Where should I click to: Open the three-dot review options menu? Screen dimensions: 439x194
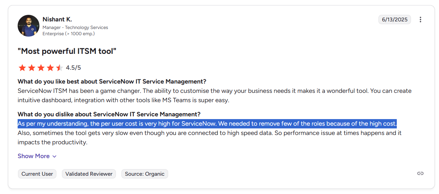coord(420,20)
